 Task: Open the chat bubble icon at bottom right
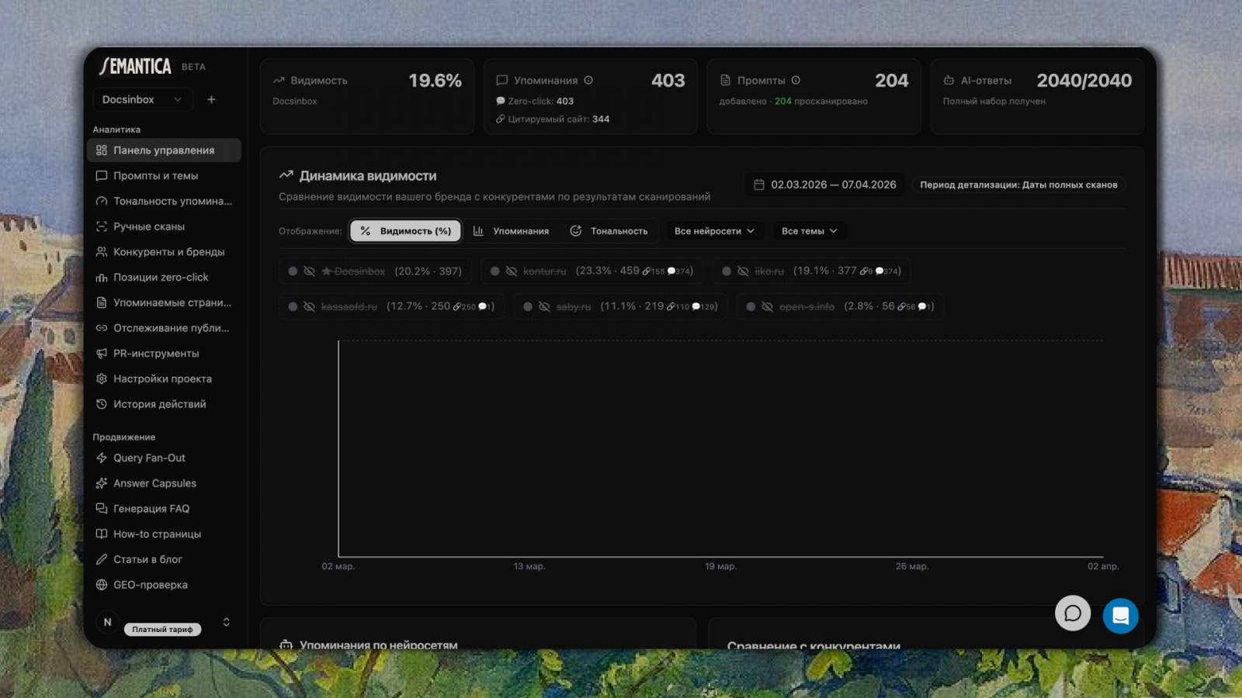(1073, 613)
